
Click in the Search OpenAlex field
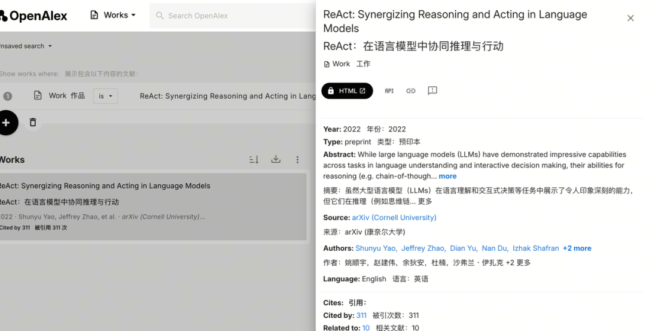tap(233, 16)
